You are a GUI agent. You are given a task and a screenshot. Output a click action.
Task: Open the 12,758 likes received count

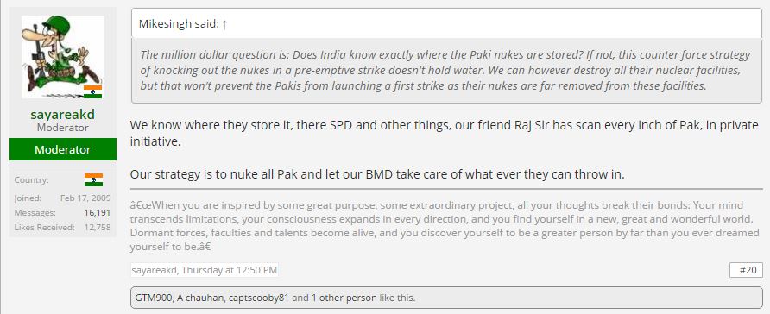pos(98,227)
